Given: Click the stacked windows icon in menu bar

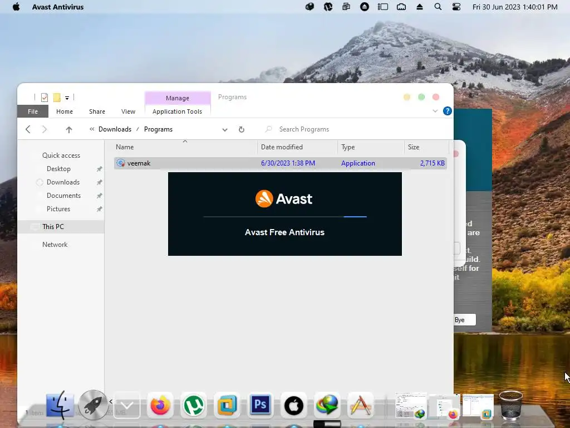Looking at the screenshot, I should coord(346,7).
